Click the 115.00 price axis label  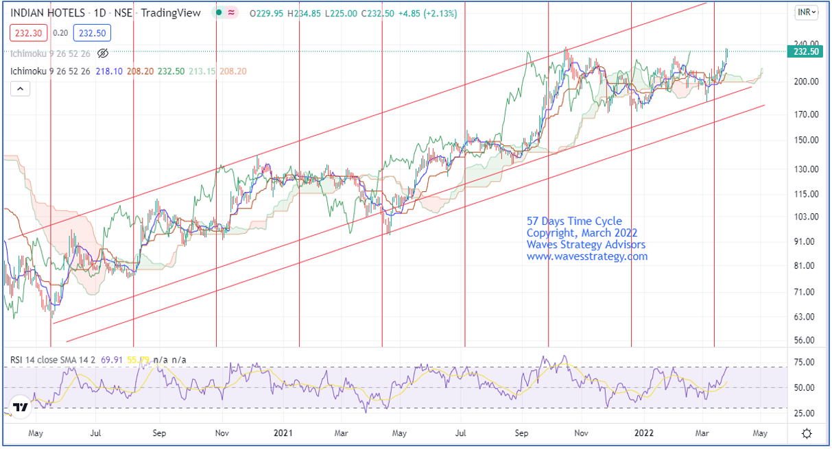(807, 195)
